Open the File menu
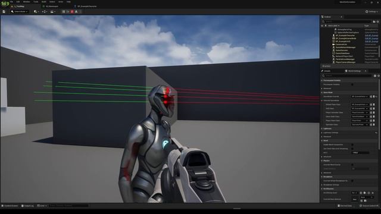The height and width of the screenshot is (214, 381). 11,2
